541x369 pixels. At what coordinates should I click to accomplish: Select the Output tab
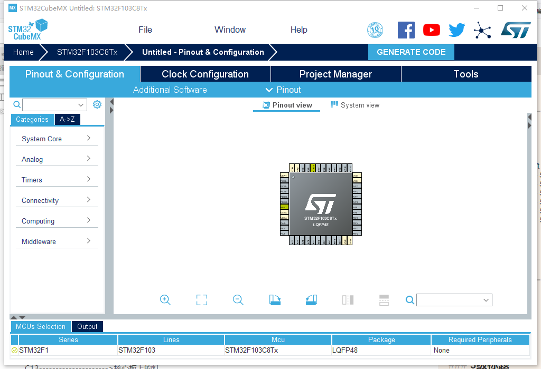click(87, 327)
